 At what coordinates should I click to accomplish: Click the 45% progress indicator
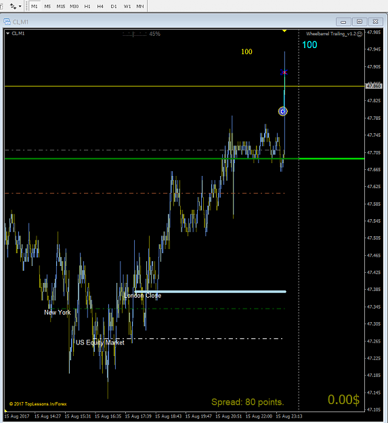click(x=155, y=34)
